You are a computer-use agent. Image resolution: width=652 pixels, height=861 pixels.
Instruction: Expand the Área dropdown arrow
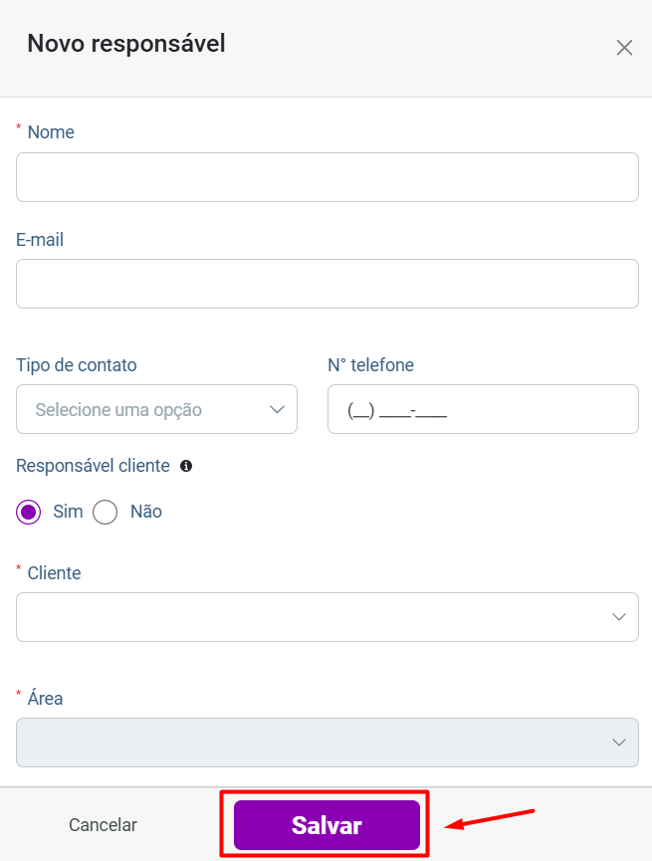tap(619, 743)
